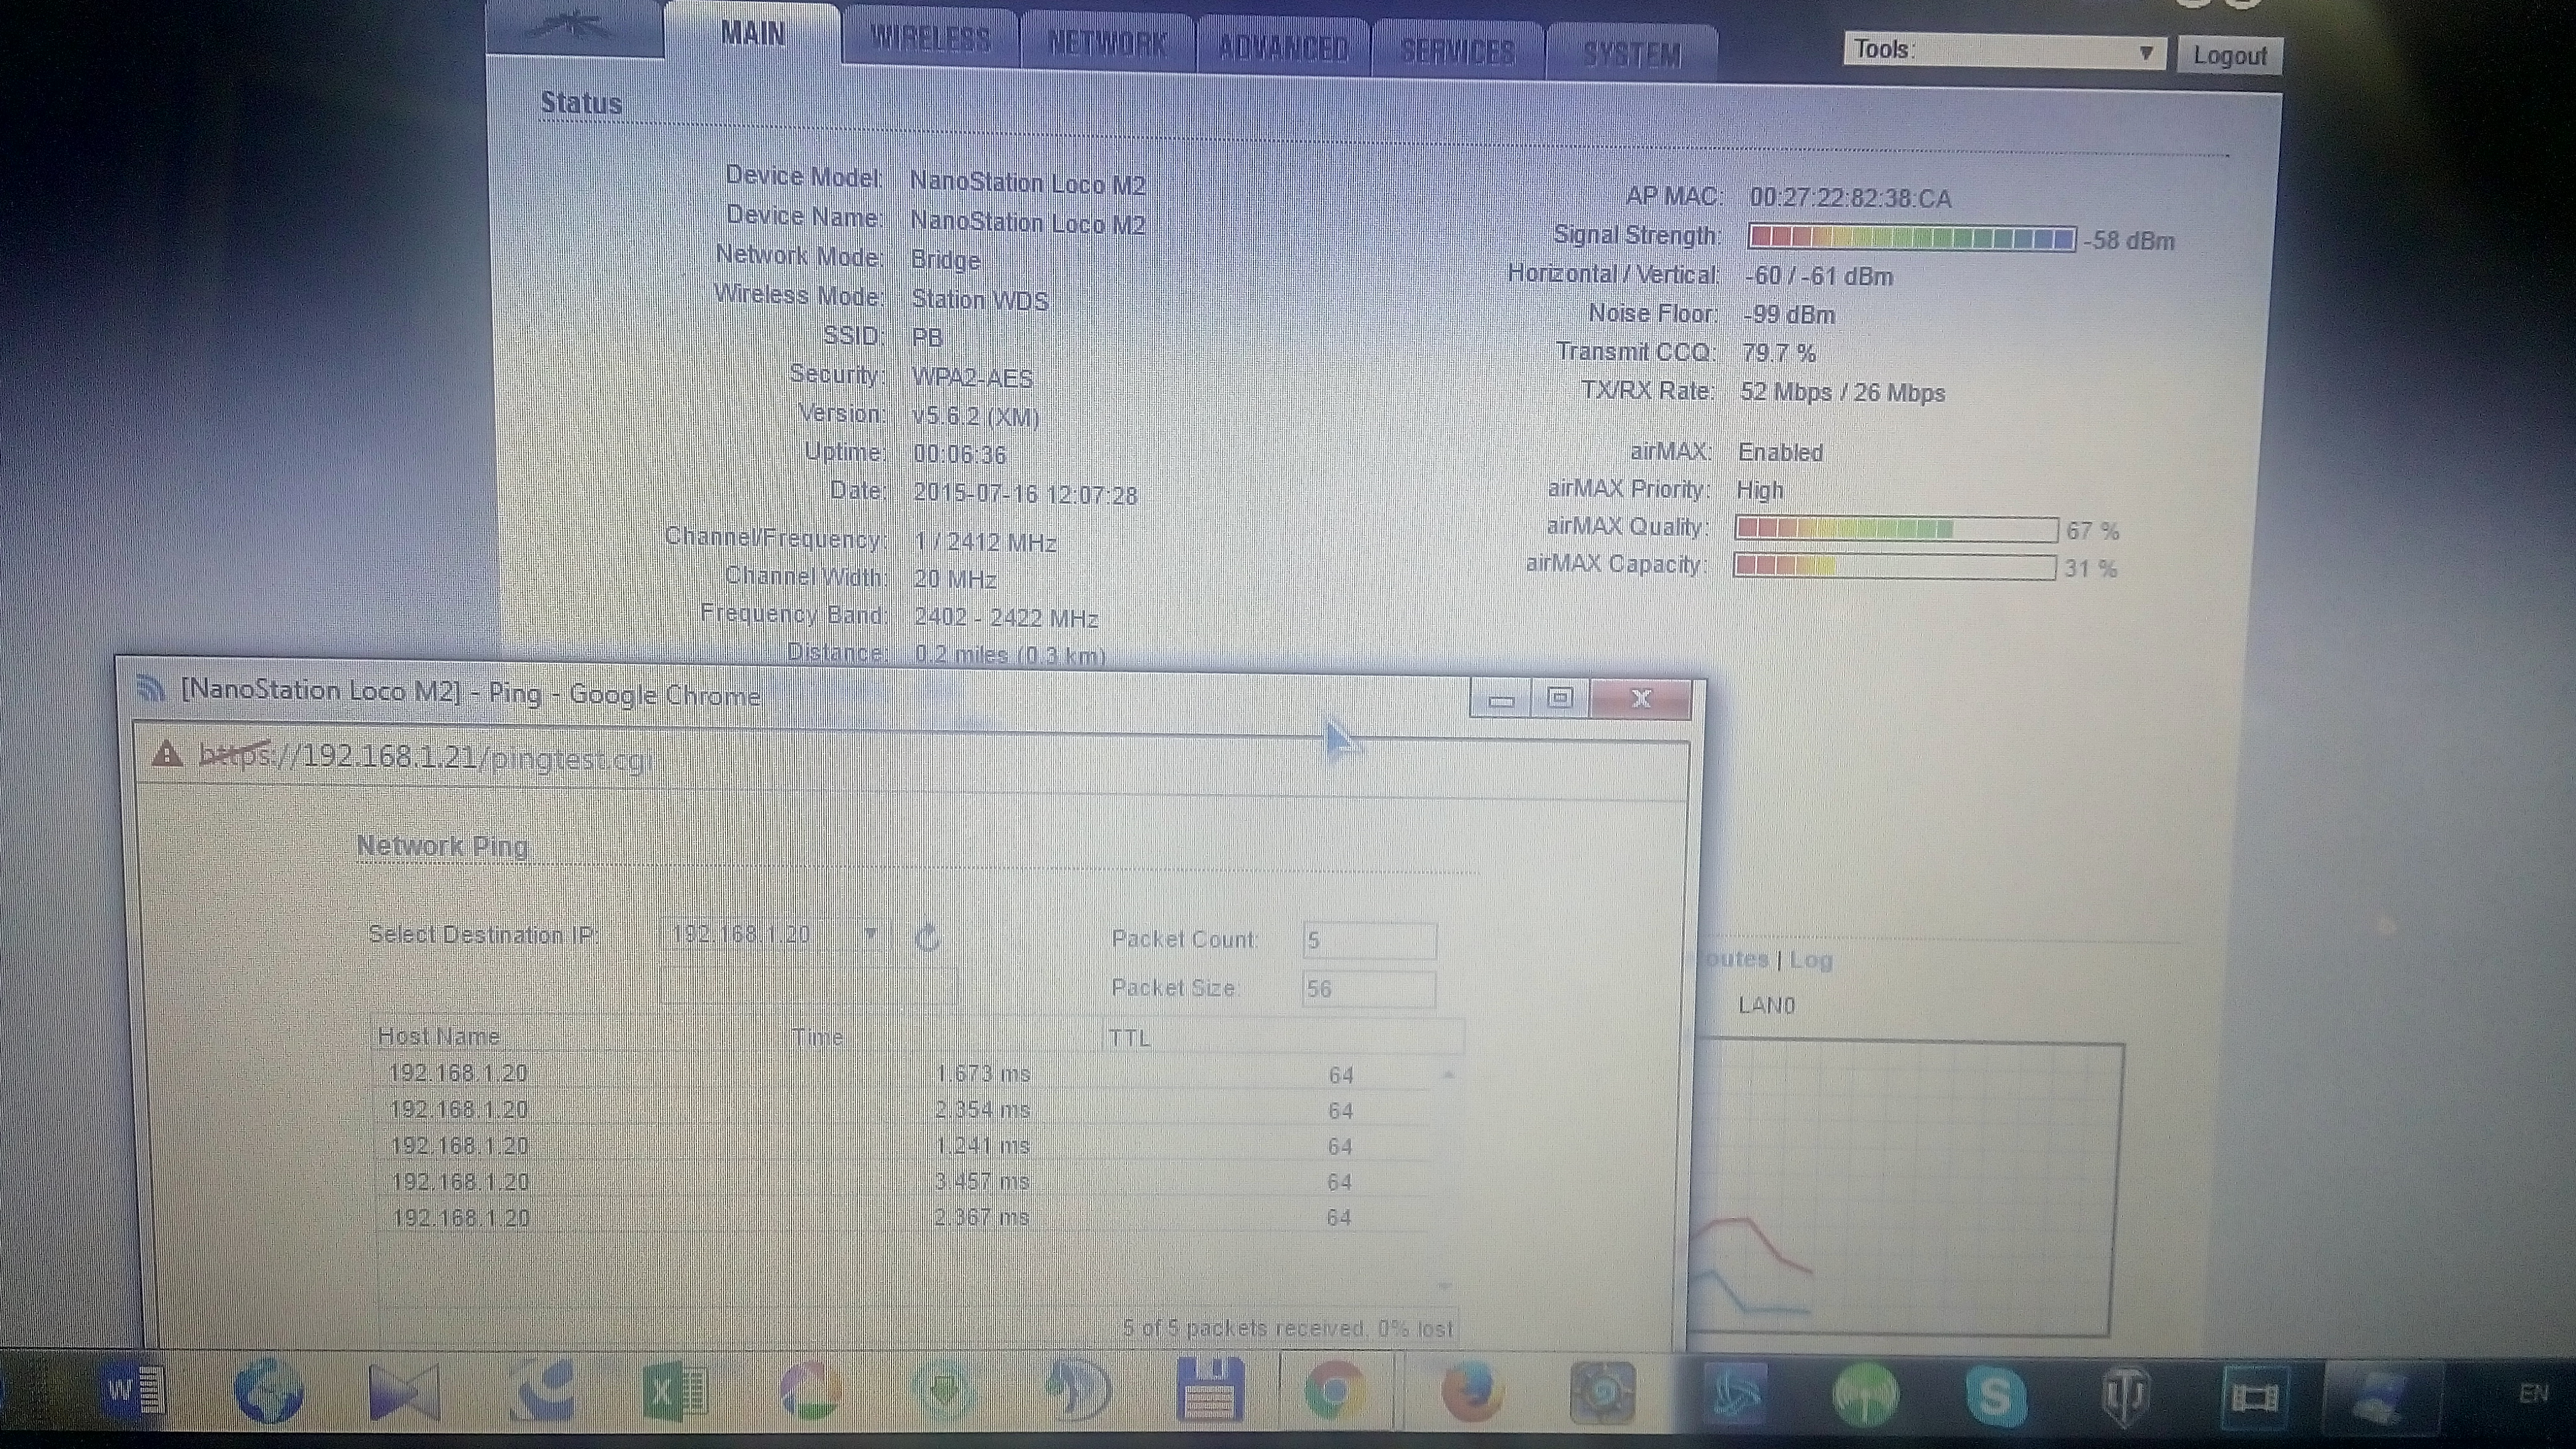The height and width of the screenshot is (1449, 2576).
Task: Click the security warning triangle in address bar
Action: coord(167,754)
